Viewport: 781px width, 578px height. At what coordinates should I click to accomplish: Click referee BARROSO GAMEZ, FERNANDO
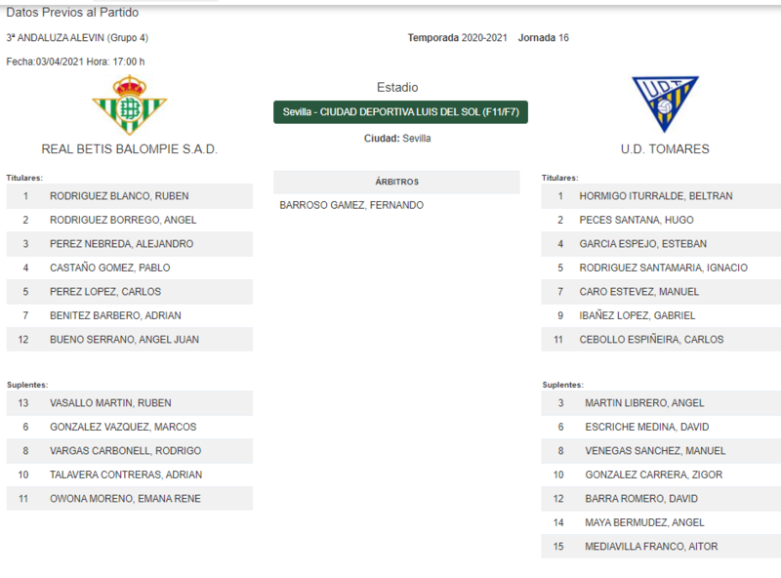(351, 205)
